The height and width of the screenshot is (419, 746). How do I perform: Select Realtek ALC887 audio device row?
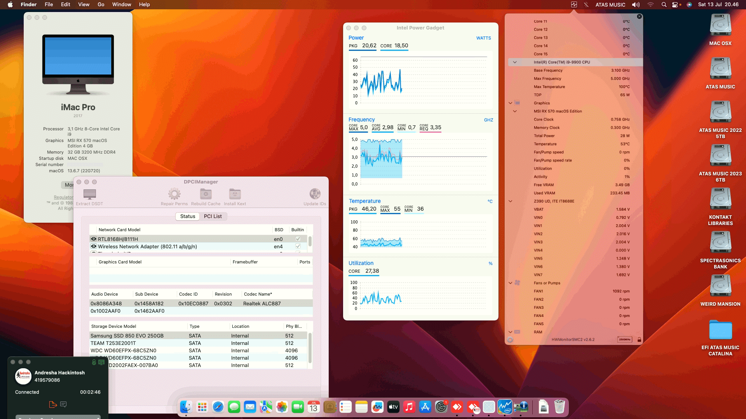pyautogui.click(x=201, y=304)
